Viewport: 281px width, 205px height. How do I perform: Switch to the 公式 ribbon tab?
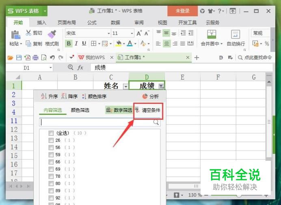pyautogui.click(x=92, y=23)
